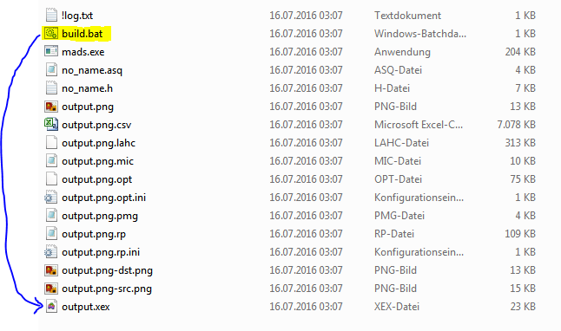The height and width of the screenshot is (331, 561).
Task: Click the mads.exe application icon
Action: pos(51,51)
